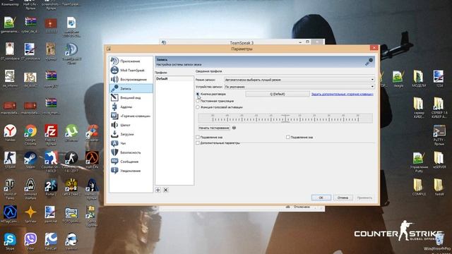Adjust the voice activation level slider

[x=285, y=118]
